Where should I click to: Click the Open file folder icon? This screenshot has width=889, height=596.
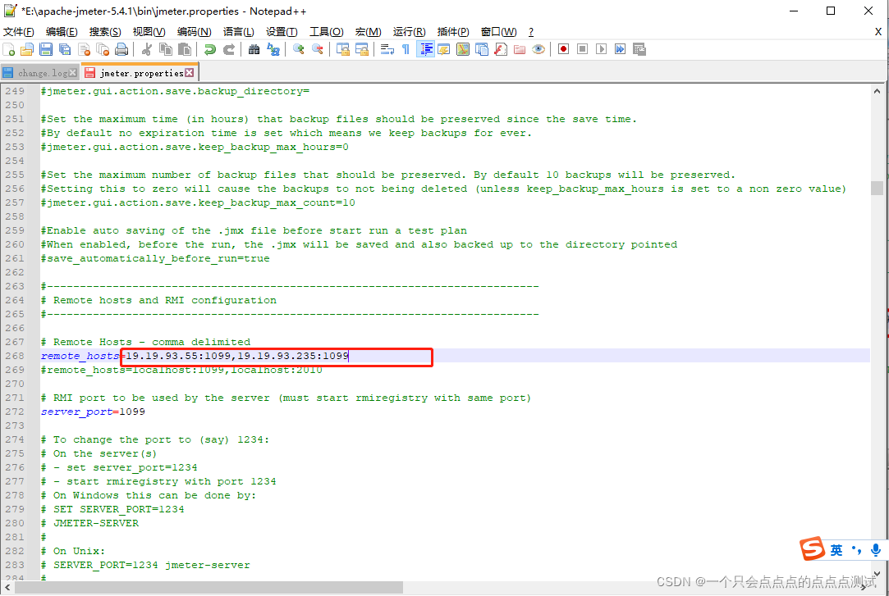click(27, 49)
